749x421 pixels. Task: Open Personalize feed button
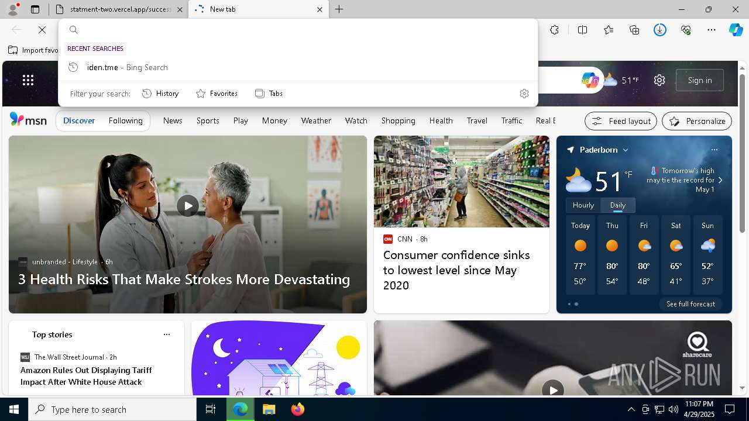point(697,121)
